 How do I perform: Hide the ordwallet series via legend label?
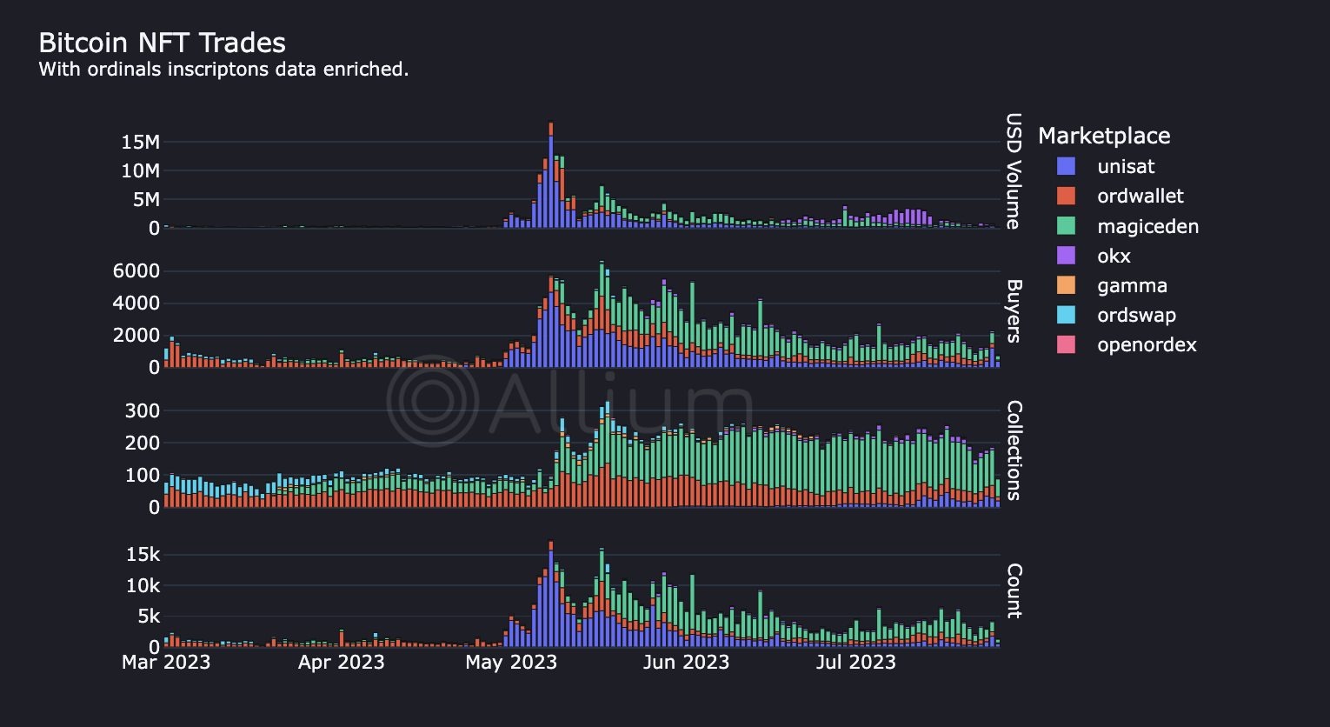(x=1140, y=197)
